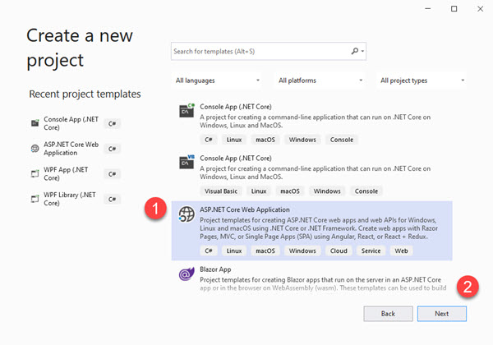493x345 pixels.
Task: Click the recent ASP.NET Core Web Application icon
Action: pos(35,148)
